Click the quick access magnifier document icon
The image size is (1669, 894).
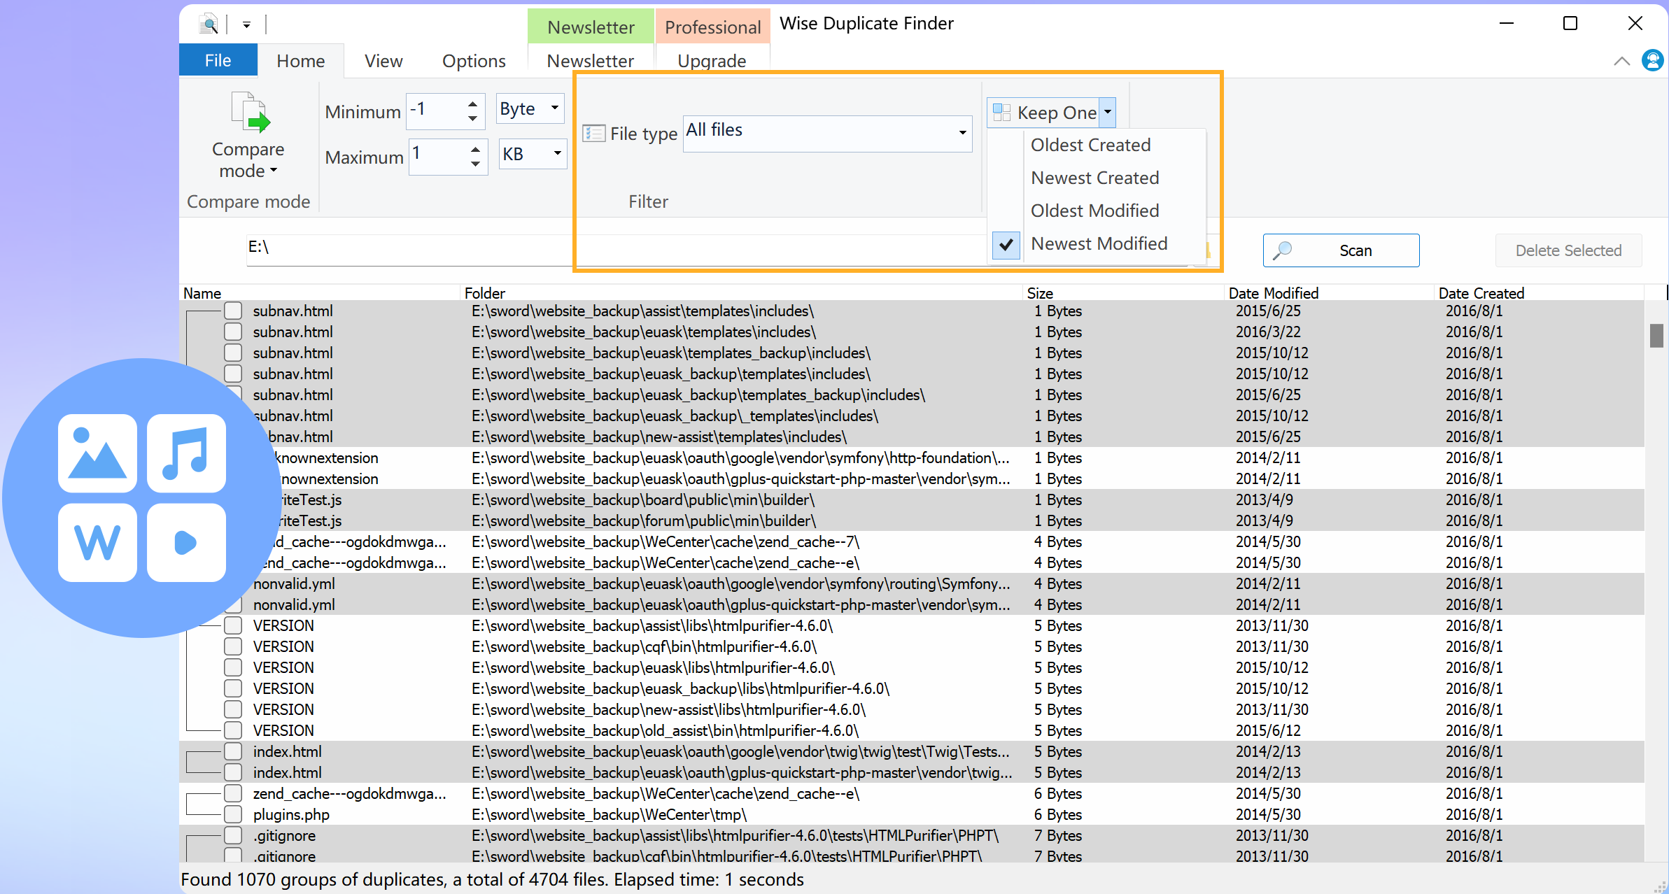[209, 24]
